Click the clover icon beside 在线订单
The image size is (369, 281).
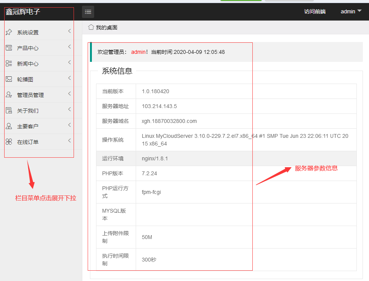(x=9, y=142)
